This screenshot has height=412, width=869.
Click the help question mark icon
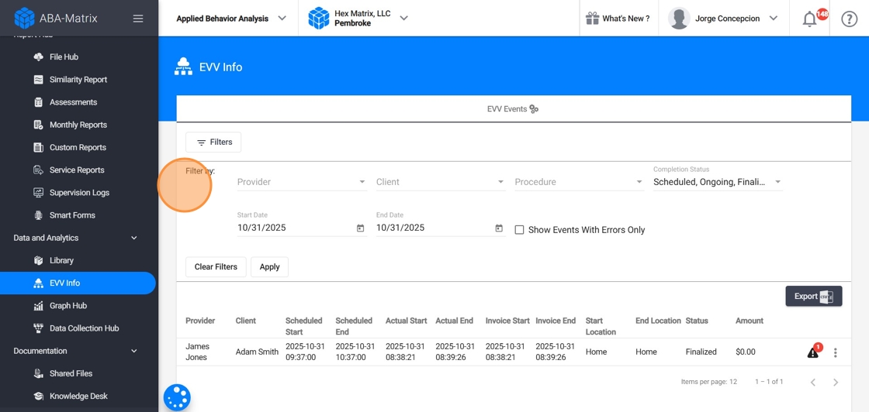(850, 19)
